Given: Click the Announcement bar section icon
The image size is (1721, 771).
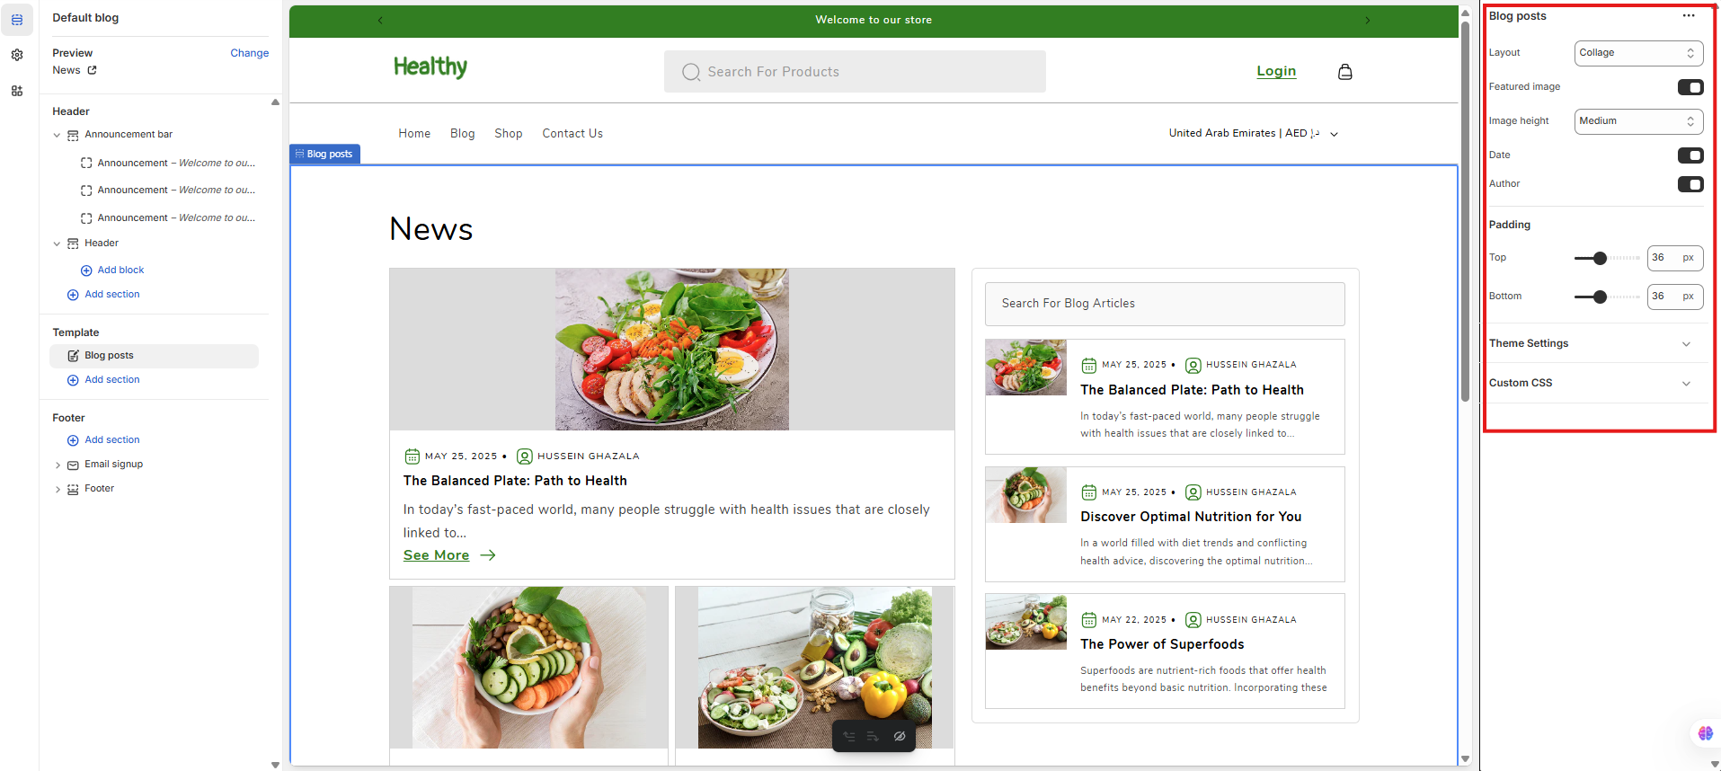Looking at the screenshot, I should [x=73, y=135].
